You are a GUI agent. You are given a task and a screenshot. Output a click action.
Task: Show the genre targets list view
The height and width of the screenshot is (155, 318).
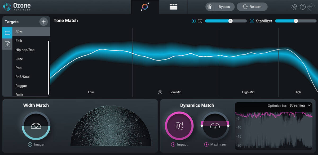[7, 33]
